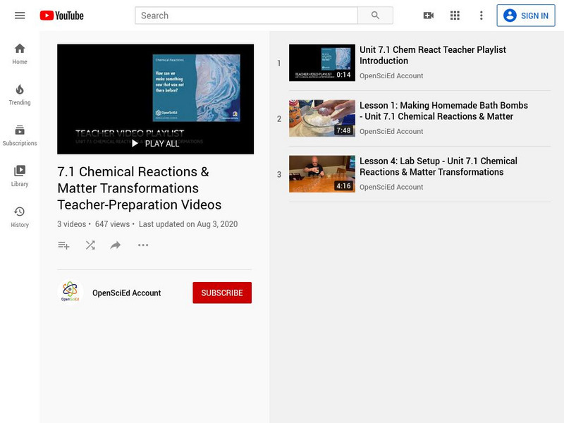
Task: Shuffle the playlist with the crossed-arrows icon
Action: (90, 245)
